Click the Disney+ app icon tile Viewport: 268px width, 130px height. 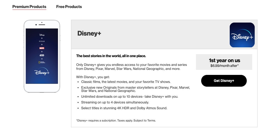point(242,35)
